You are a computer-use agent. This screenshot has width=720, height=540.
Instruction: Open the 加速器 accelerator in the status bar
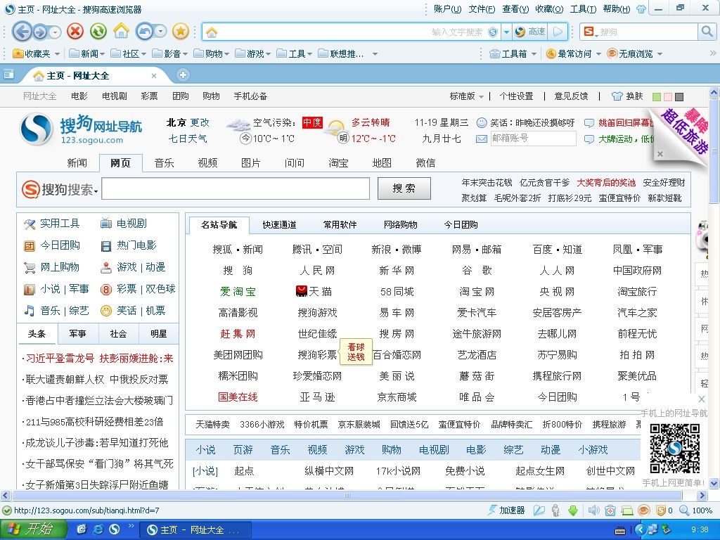click(x=506, y=510)
